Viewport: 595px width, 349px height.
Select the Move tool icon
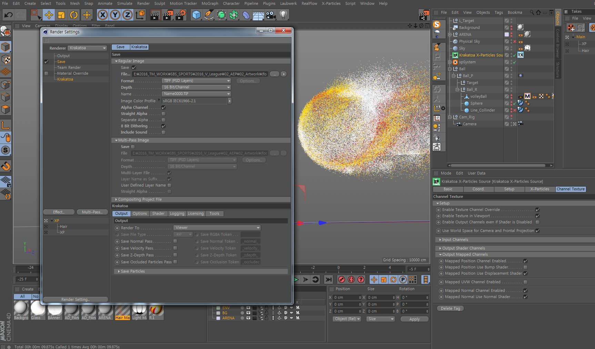pyautogui.click(x=49, y=15)
